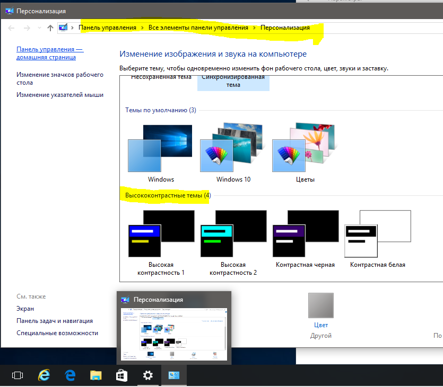443x387 pixels.
Task: Expand chevron before Панель управления breadcrumb
Action: pyautogui.click(x=72, y=28)
